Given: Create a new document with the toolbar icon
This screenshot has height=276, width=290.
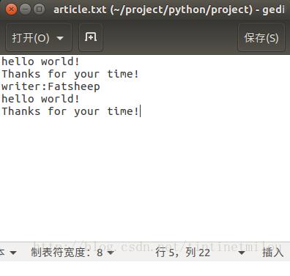Looking at the screenshot, I should (91, 37).
